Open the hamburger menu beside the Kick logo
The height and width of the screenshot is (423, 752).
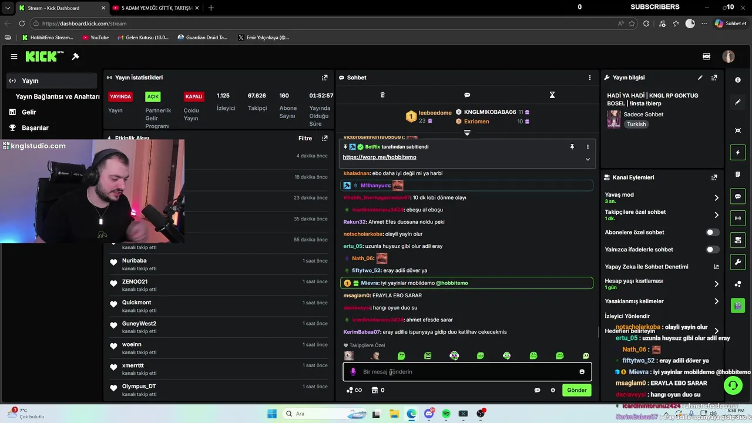14,56
